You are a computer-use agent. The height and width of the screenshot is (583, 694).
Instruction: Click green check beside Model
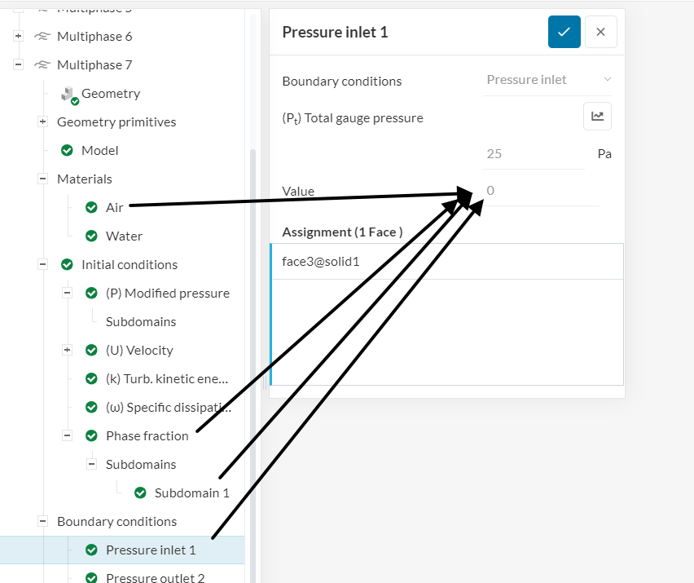(67, 150)
